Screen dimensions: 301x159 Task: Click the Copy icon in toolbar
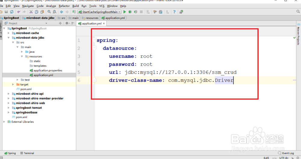click(36, 12)
